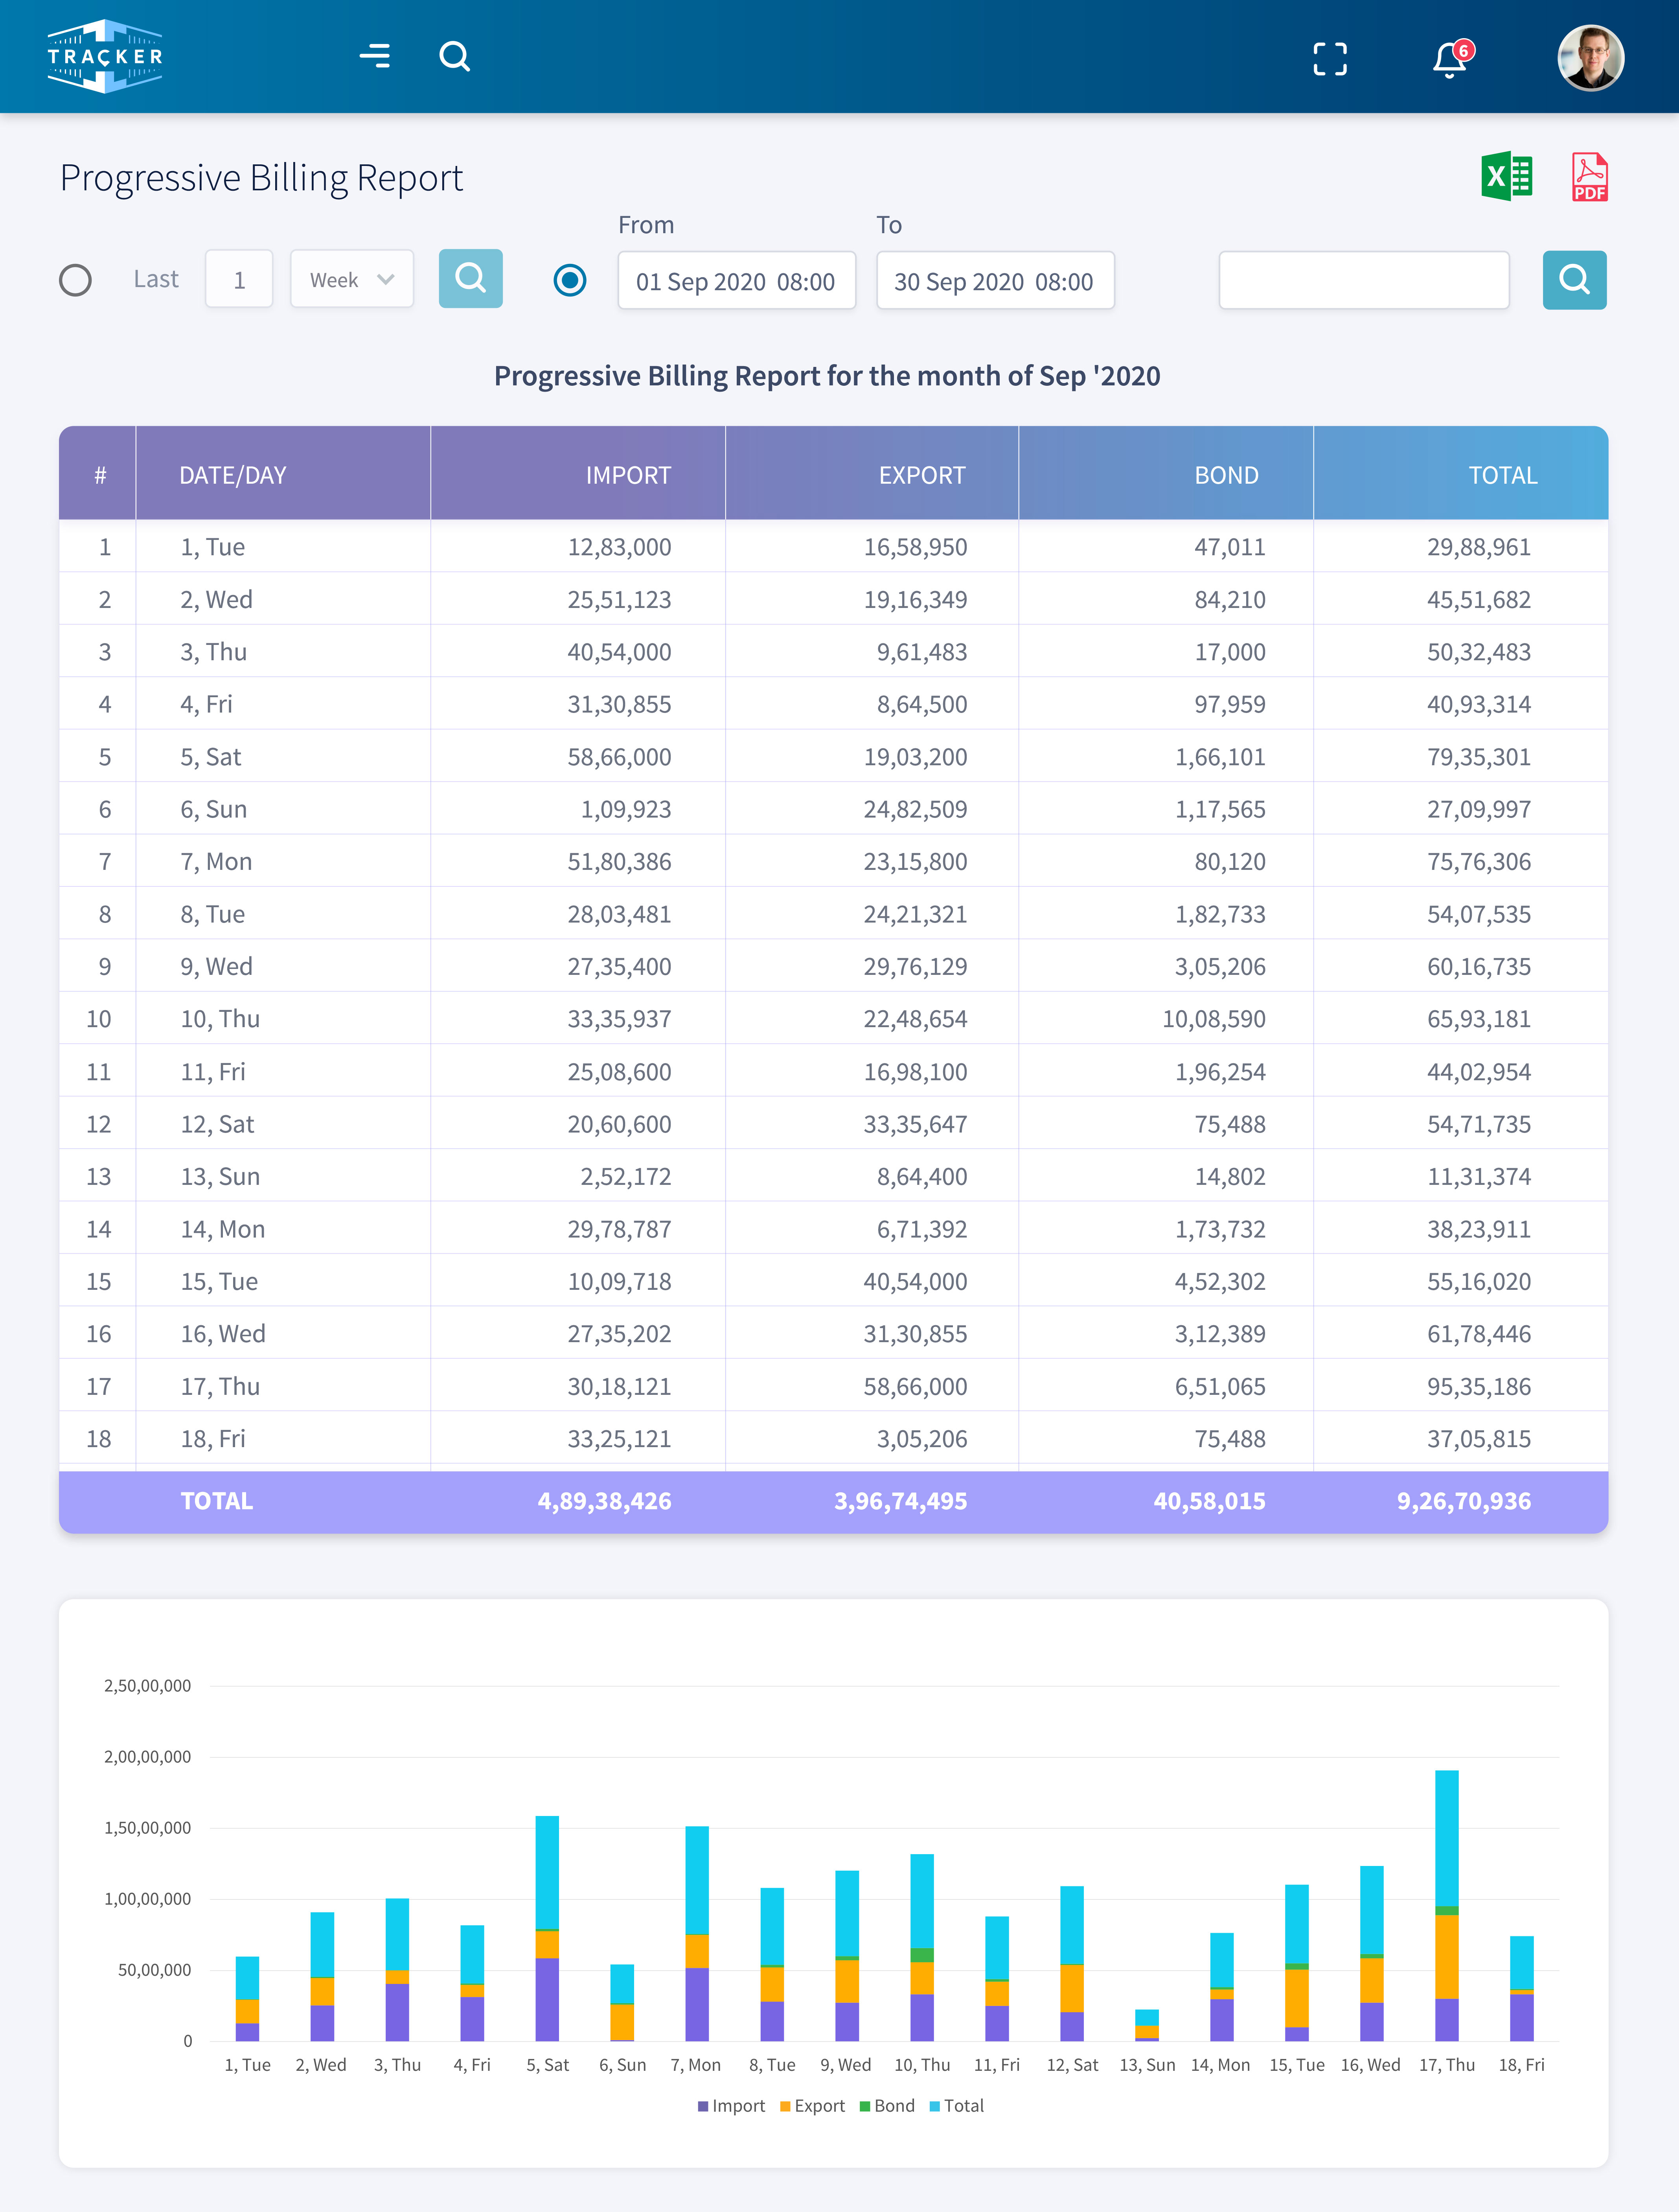This screenshot has width=1679, height=2212.
Task: Click bond value 3,05,206
Action: pos(1219,967)
